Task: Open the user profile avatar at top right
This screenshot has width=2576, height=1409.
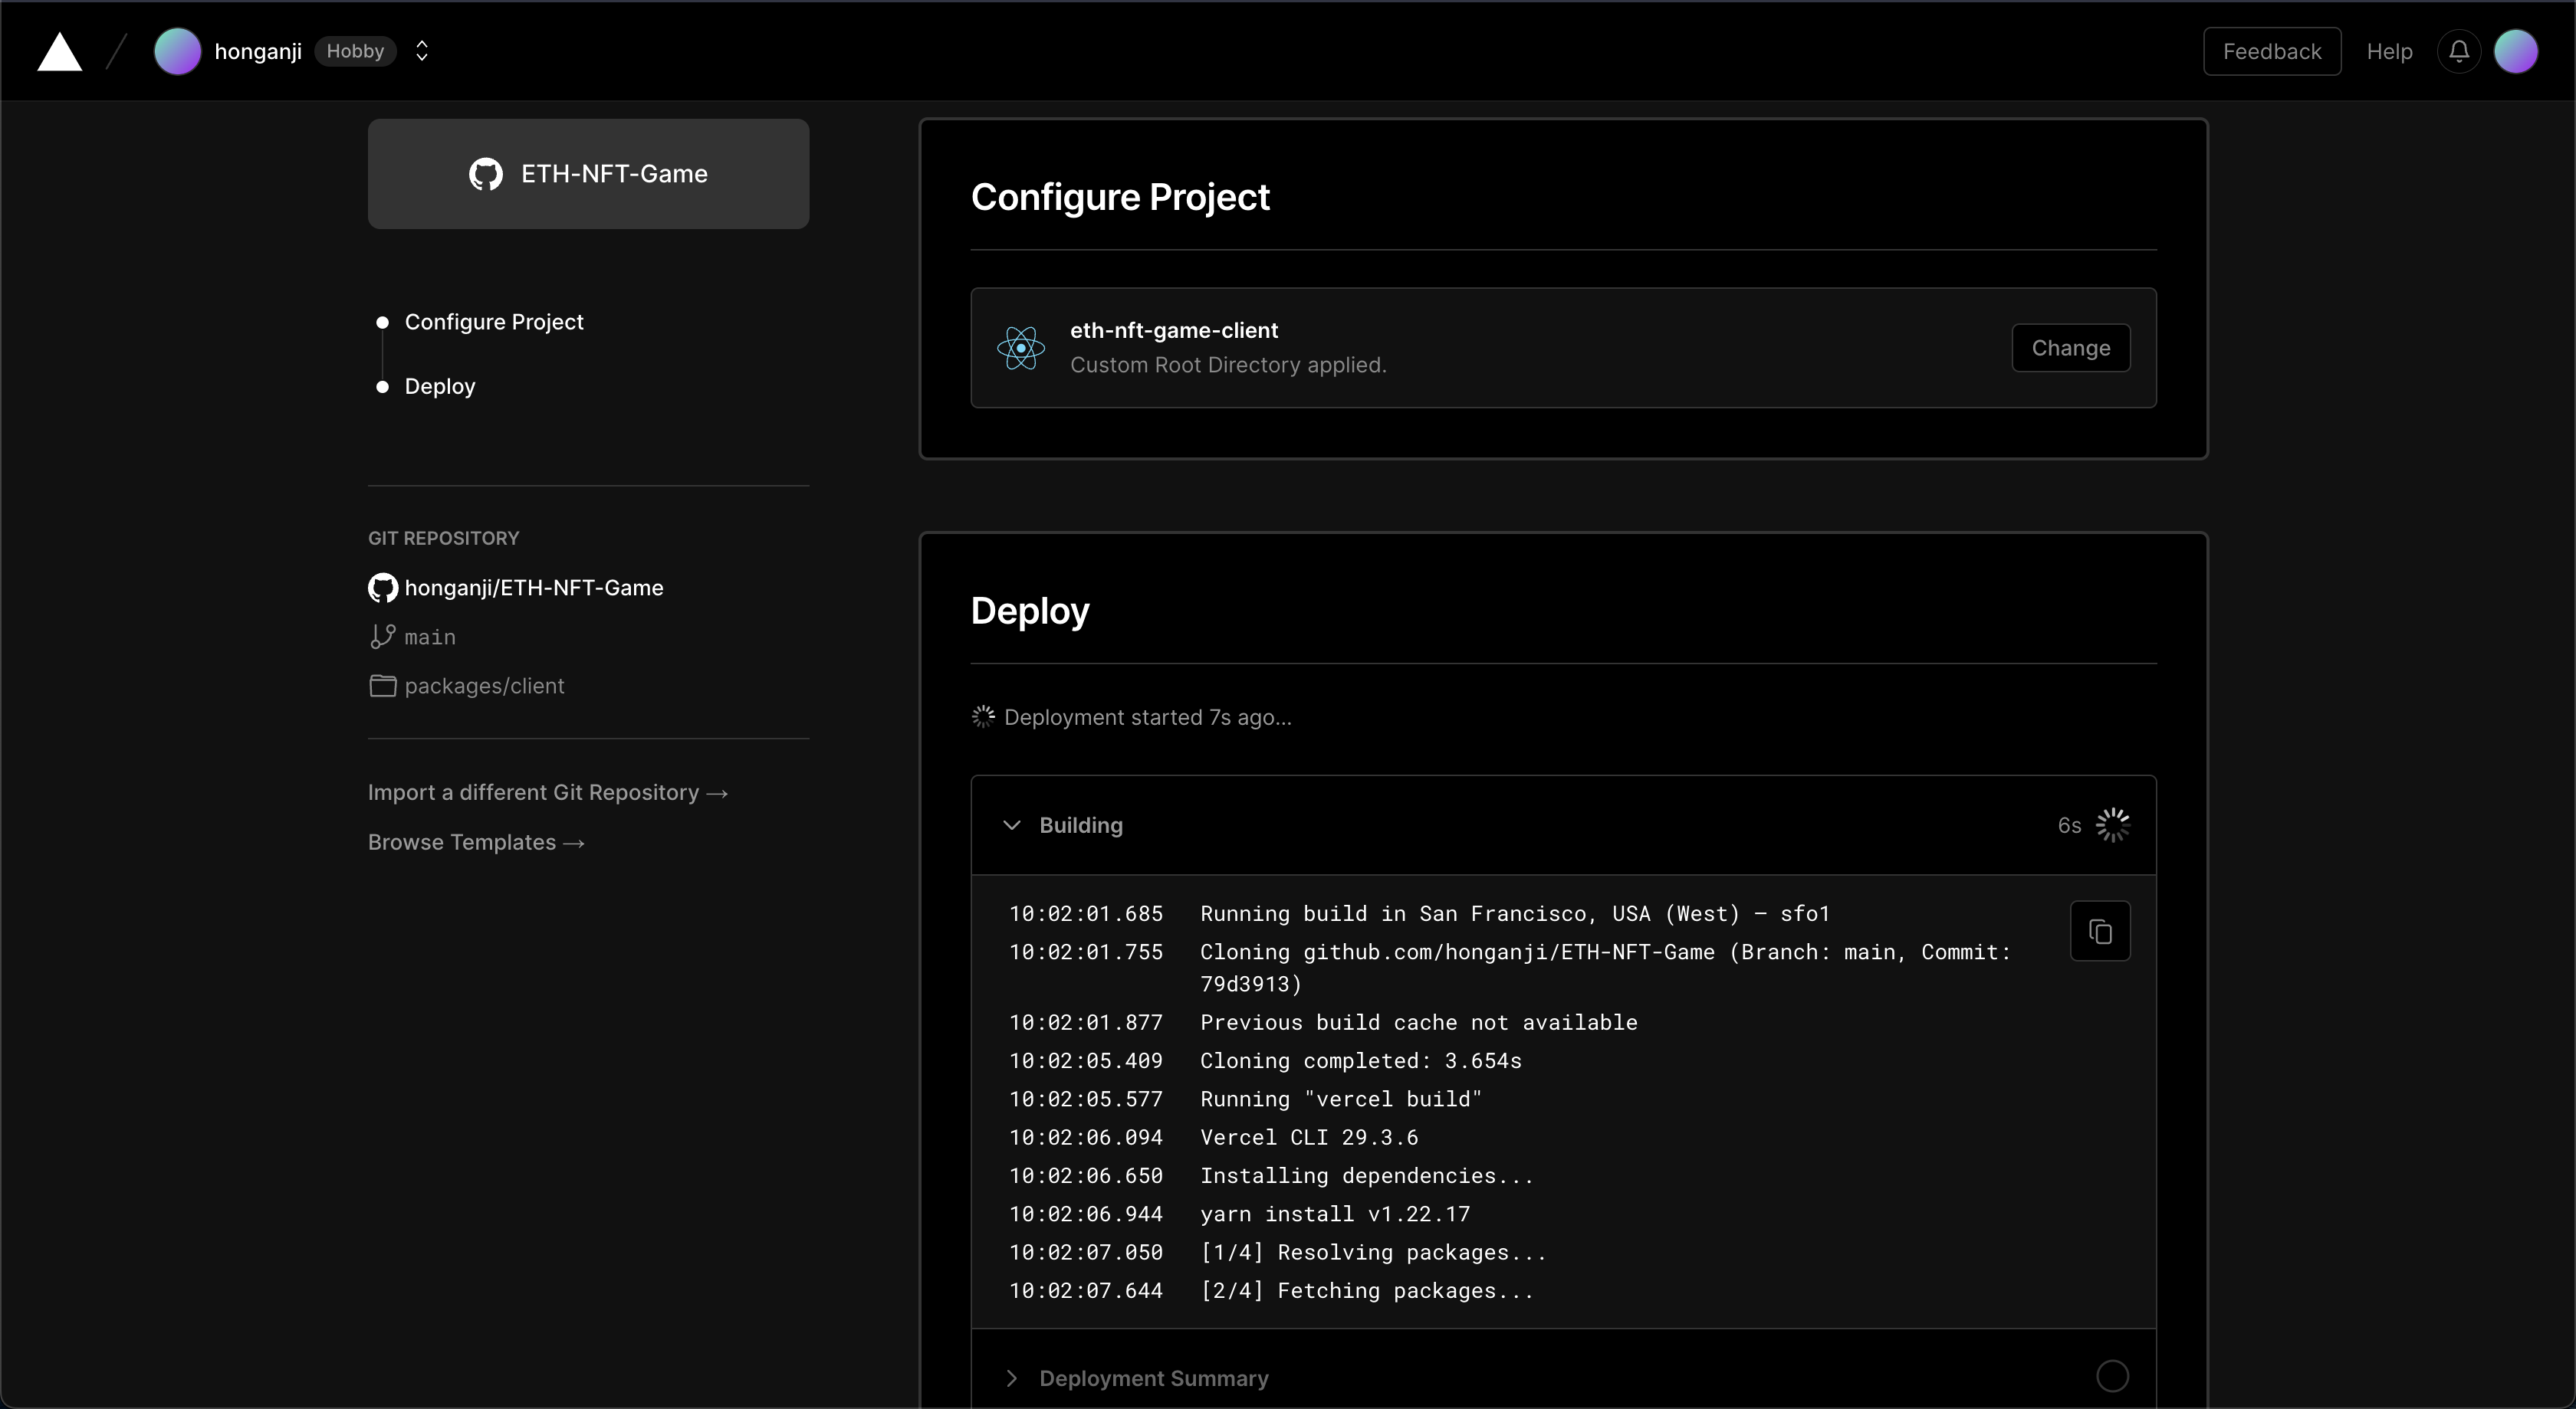Action: [2516, 51]
